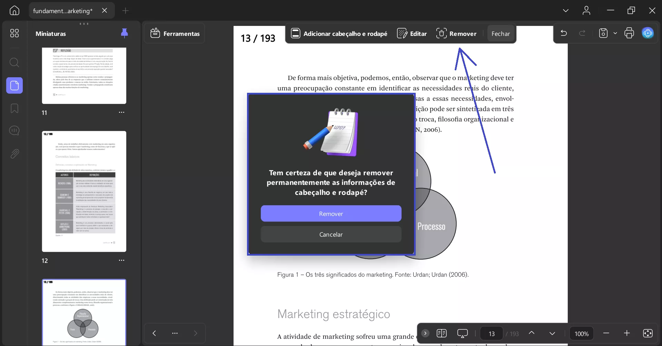Zoom out with the minus button
Viewport: 662px width, 346px height.
[x=606, y=333]
